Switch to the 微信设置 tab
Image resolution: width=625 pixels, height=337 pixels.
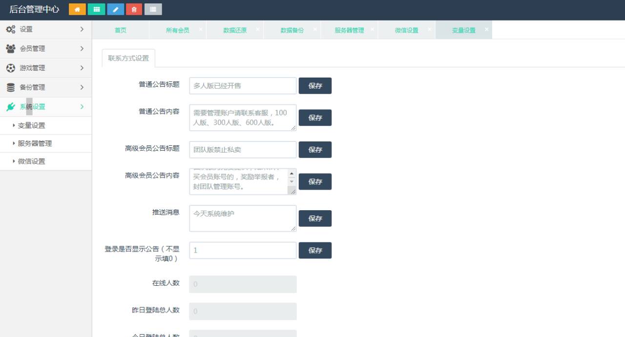(x=406, y=30)
